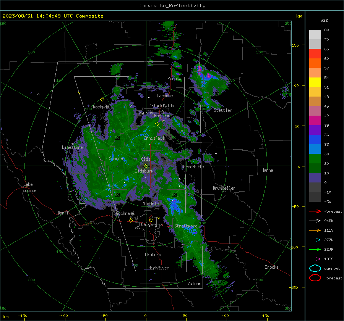The height and width of the screenshot is (321, 344).
Task: Click the white 04DK arrow icon
Action: pos(315,221)
